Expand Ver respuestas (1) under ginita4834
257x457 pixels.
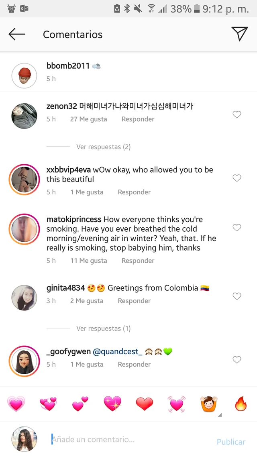[x=104, y=328]
